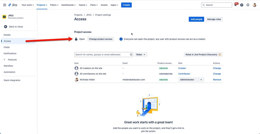Click the JPD2 project avatar icon
Image resolution: width=260 pixels, height=134 pixels.
point(4,17)
